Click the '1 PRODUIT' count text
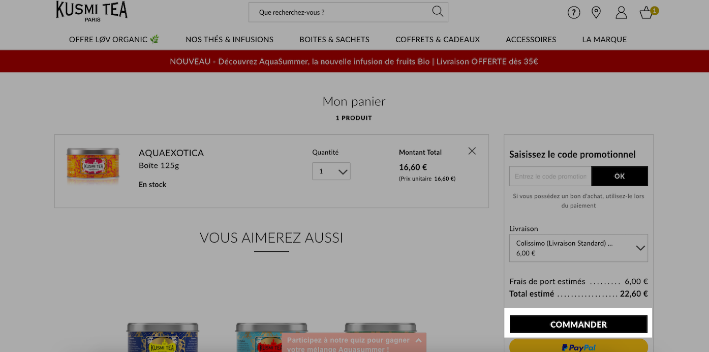The height and width of the screenshot is (352, 709). pyautogui.click(x=354, y=118)
